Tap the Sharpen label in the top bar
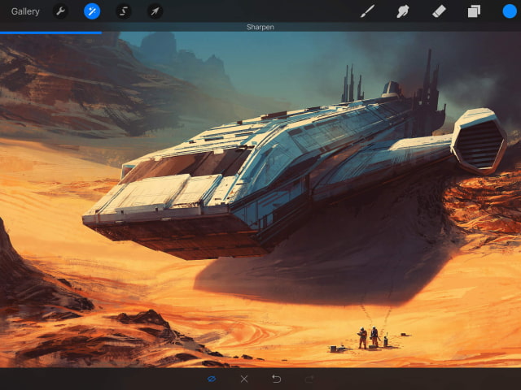521x390 pixels. coord(260,27)
